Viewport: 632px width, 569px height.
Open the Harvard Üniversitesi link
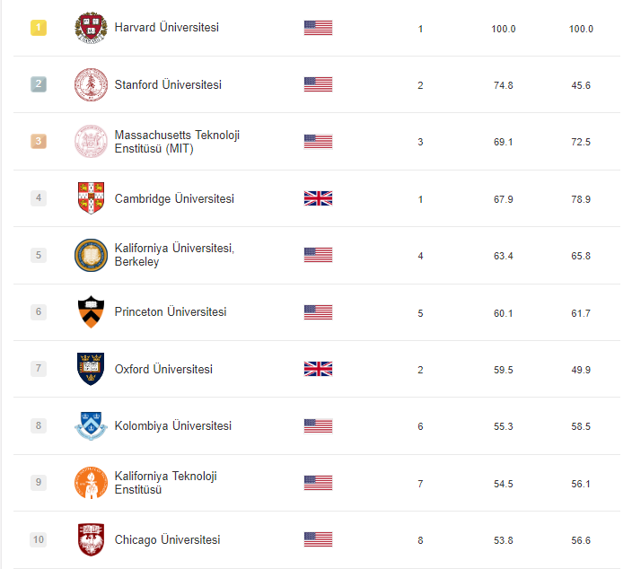[166, 28]
